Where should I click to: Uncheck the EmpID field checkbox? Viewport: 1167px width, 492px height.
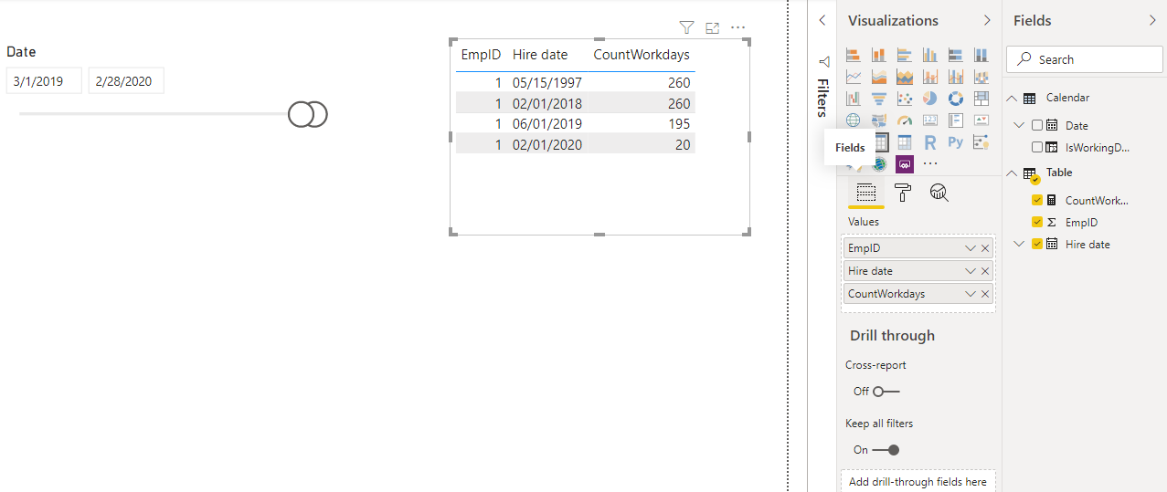(1037, 222)
